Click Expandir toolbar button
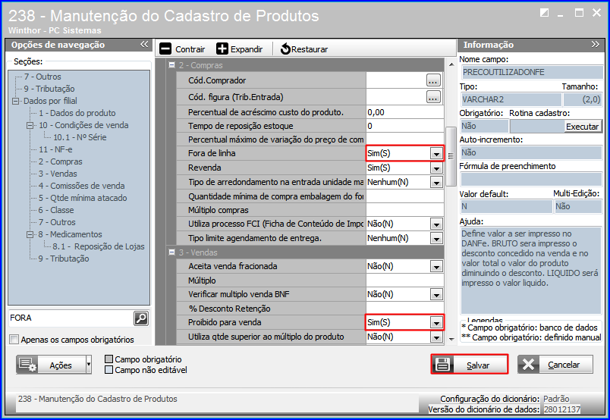 pos(240,49)
